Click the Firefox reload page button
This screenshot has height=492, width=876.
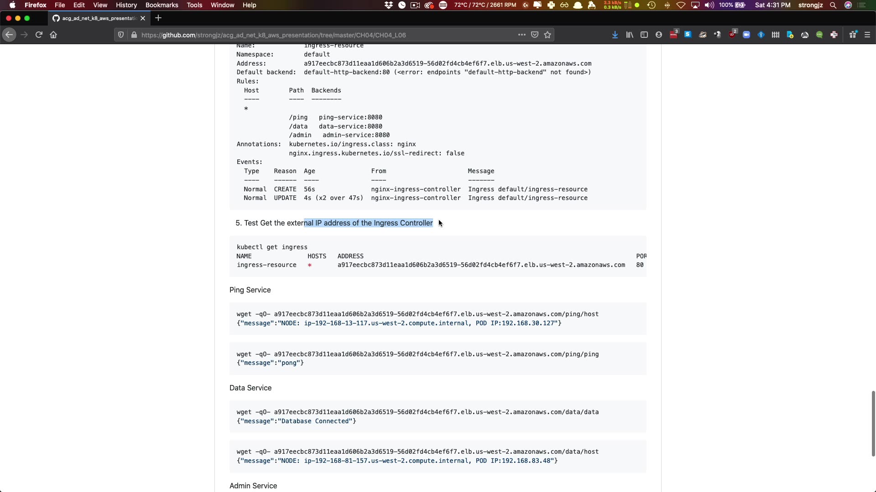(39, 35)
